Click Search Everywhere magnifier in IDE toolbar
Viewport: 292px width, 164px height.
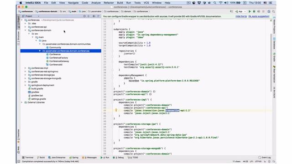pos(273,11)
